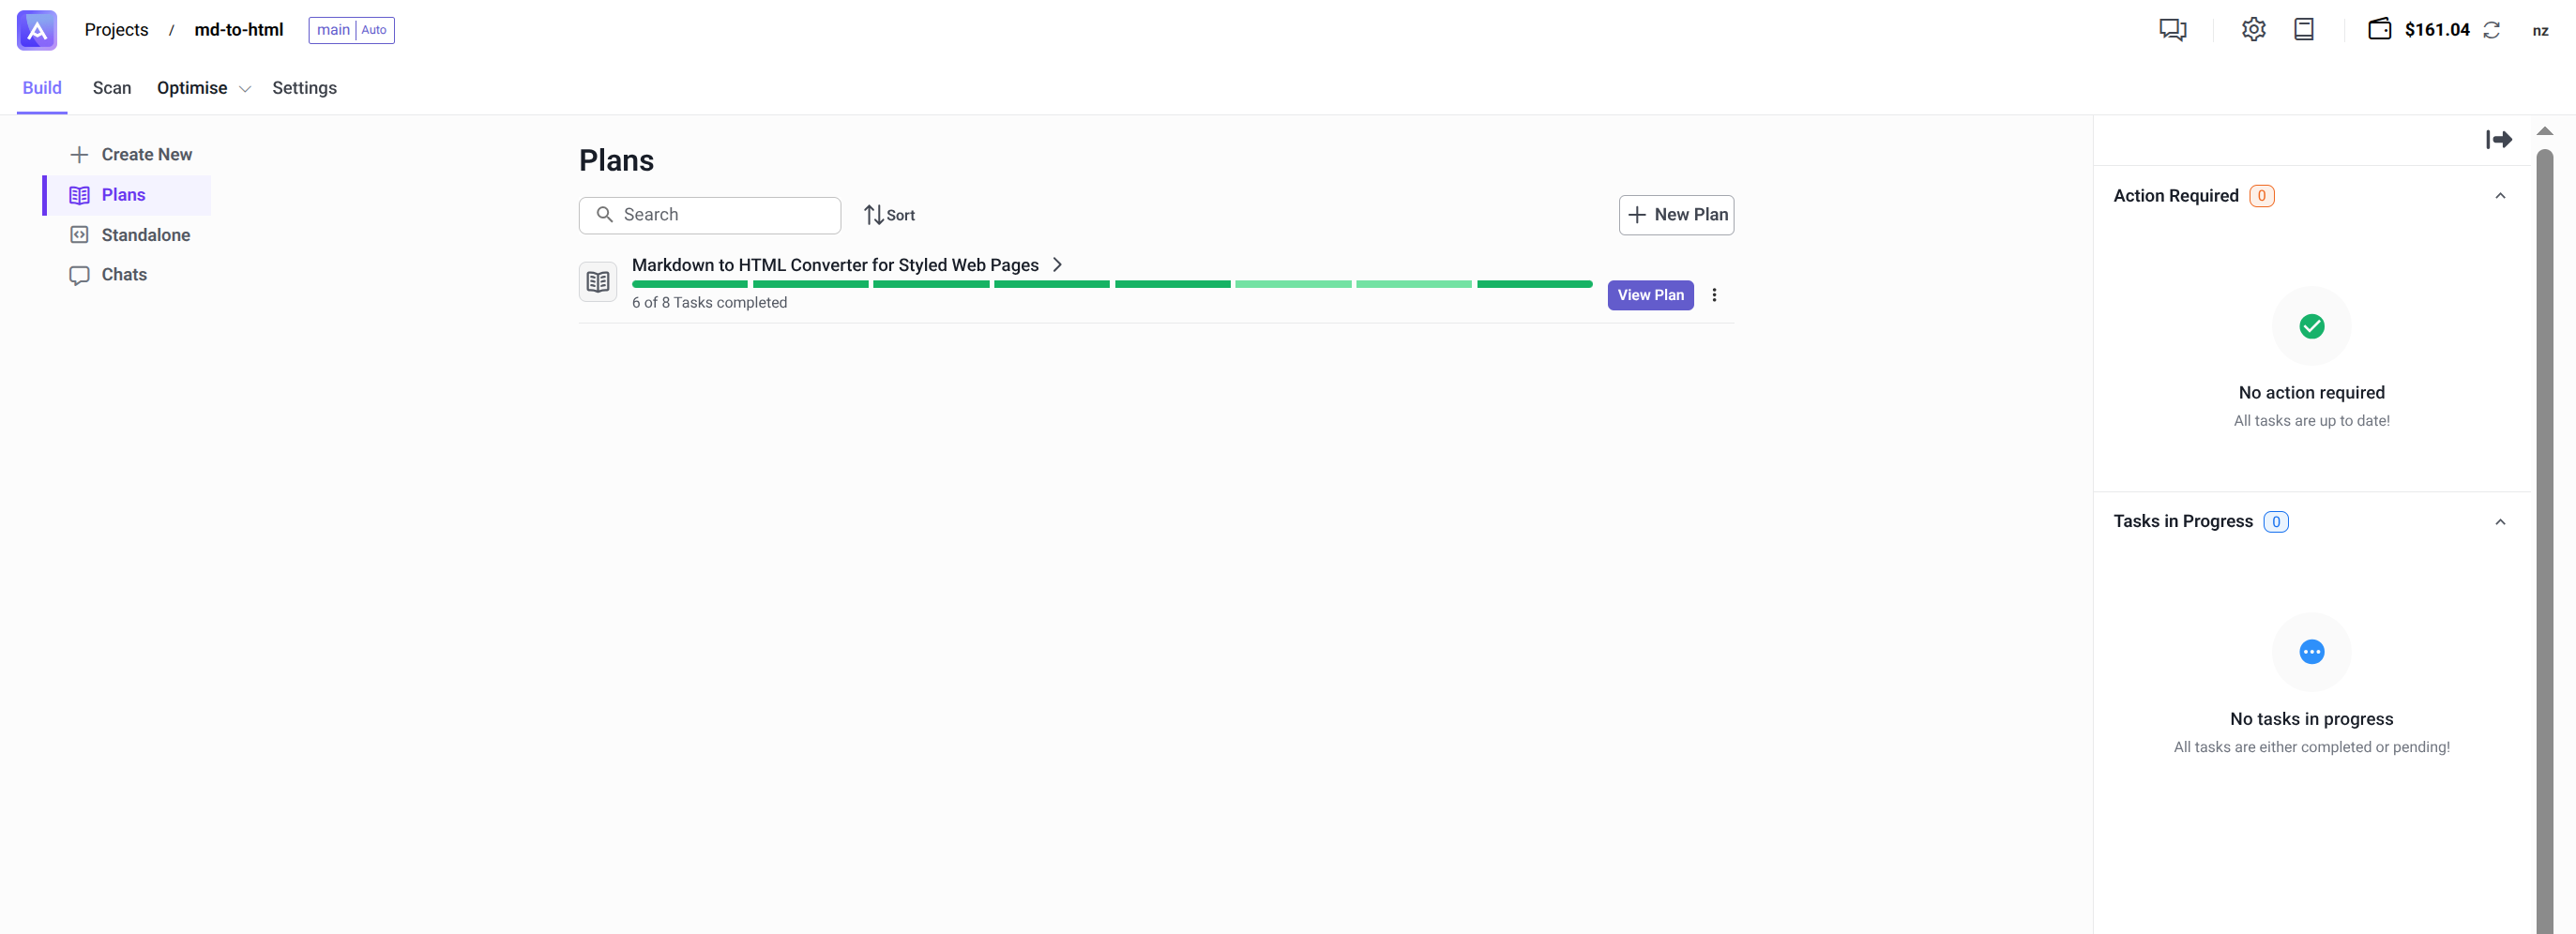Screen dimensions: 2576x934
Task: Collapse the Tasks in Progress section
Action: click(x=2500, y=522)
